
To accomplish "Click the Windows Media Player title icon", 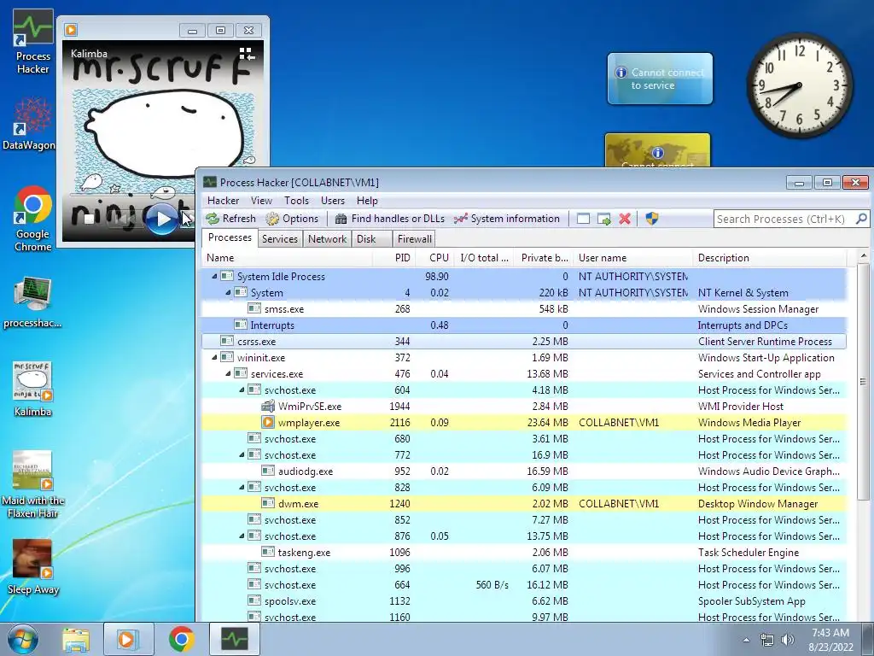I will coord(71,30).
